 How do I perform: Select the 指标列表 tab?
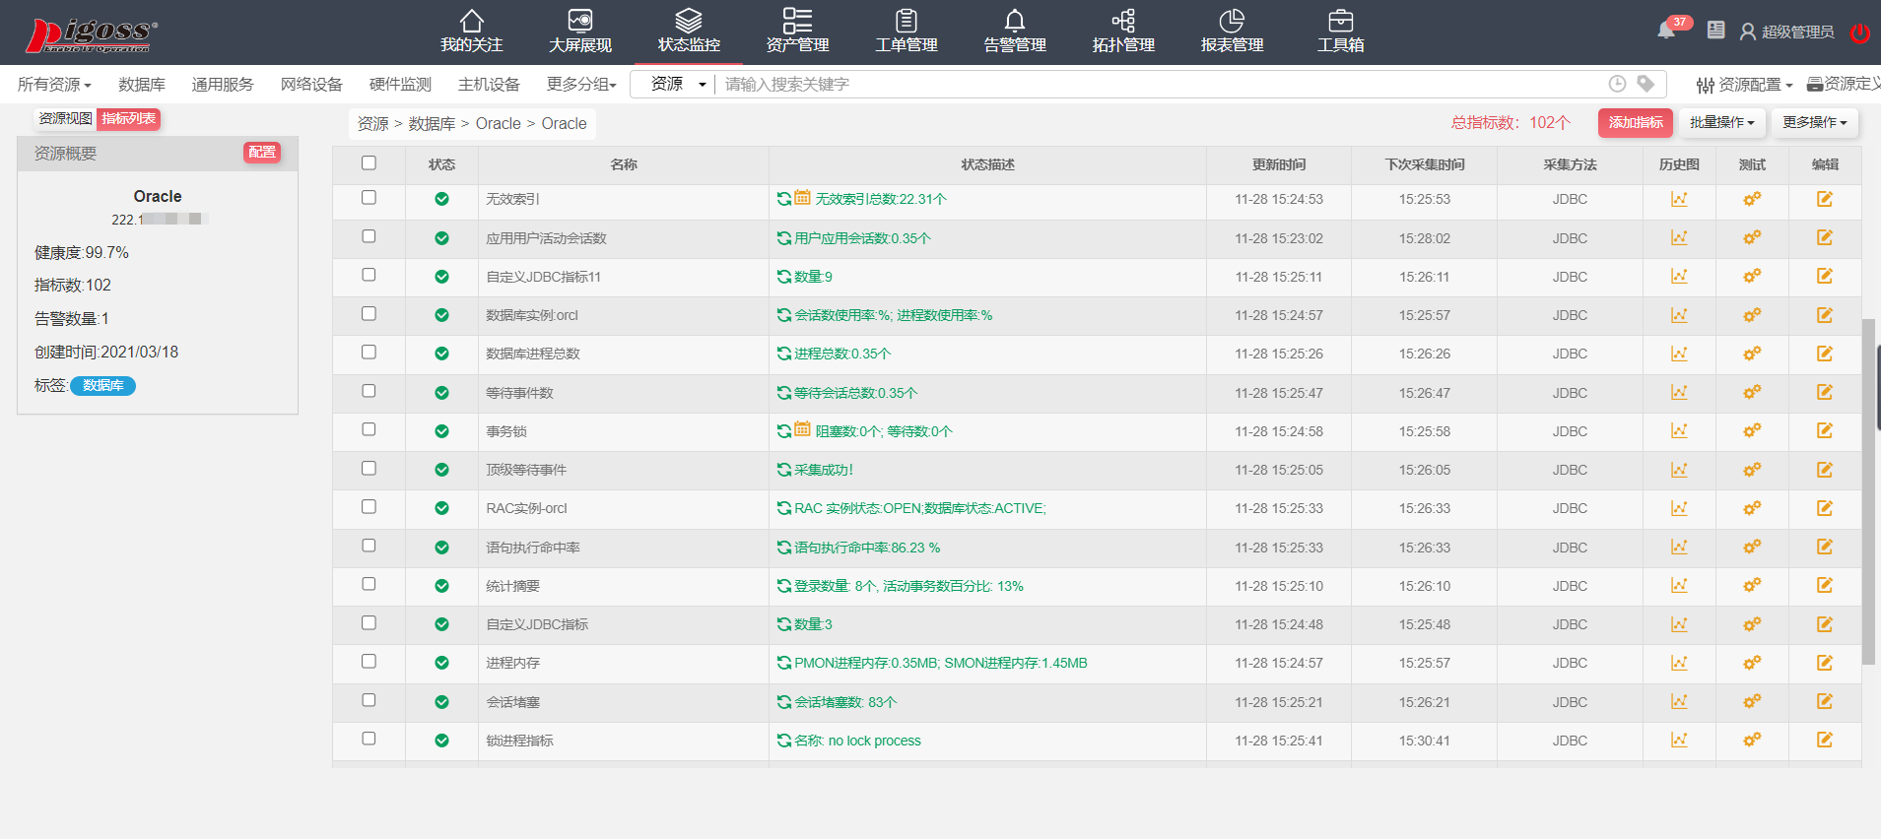tap(129, 119)
